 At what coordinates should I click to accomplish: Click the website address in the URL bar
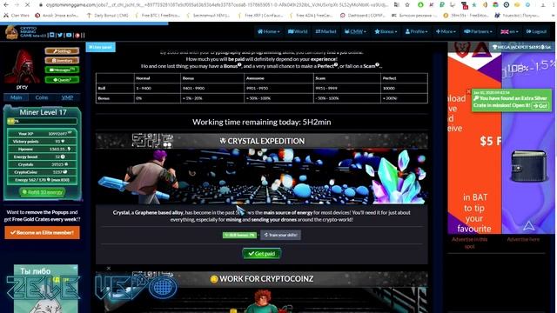tap(217, 5)
